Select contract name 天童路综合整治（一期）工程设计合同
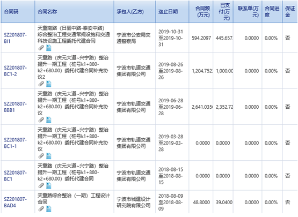Image resolution: width=298 pixels, height=217 pixels. click(74, 199)
